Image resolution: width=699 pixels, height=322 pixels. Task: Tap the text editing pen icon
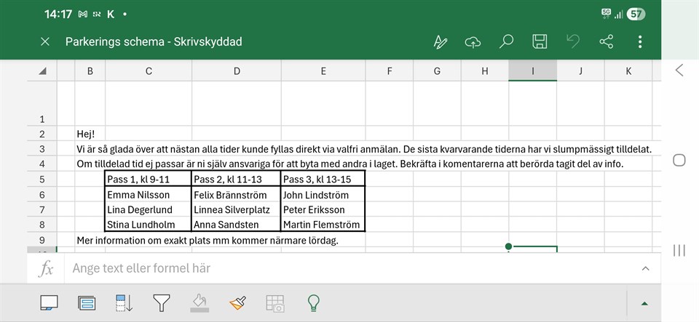pos(440,41)
